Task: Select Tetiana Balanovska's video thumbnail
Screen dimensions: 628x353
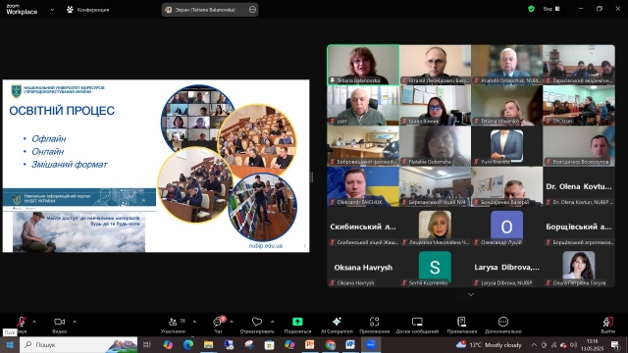Action: point(363,65)
